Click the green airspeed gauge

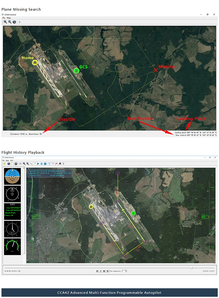pyautogui.click(x=12, y=246)
